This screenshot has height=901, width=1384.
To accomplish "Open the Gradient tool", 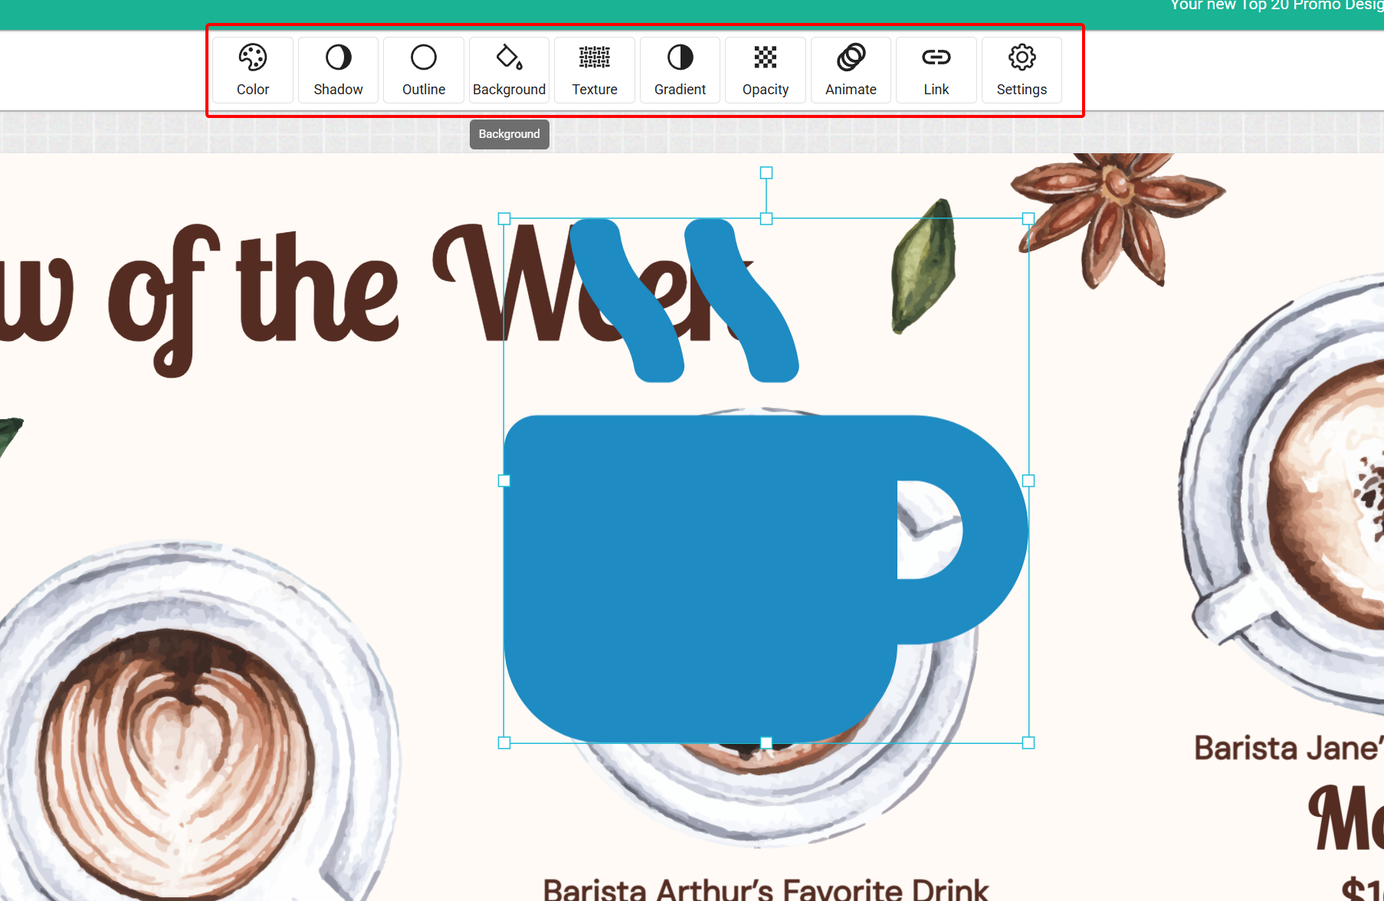I will [680, 70].
